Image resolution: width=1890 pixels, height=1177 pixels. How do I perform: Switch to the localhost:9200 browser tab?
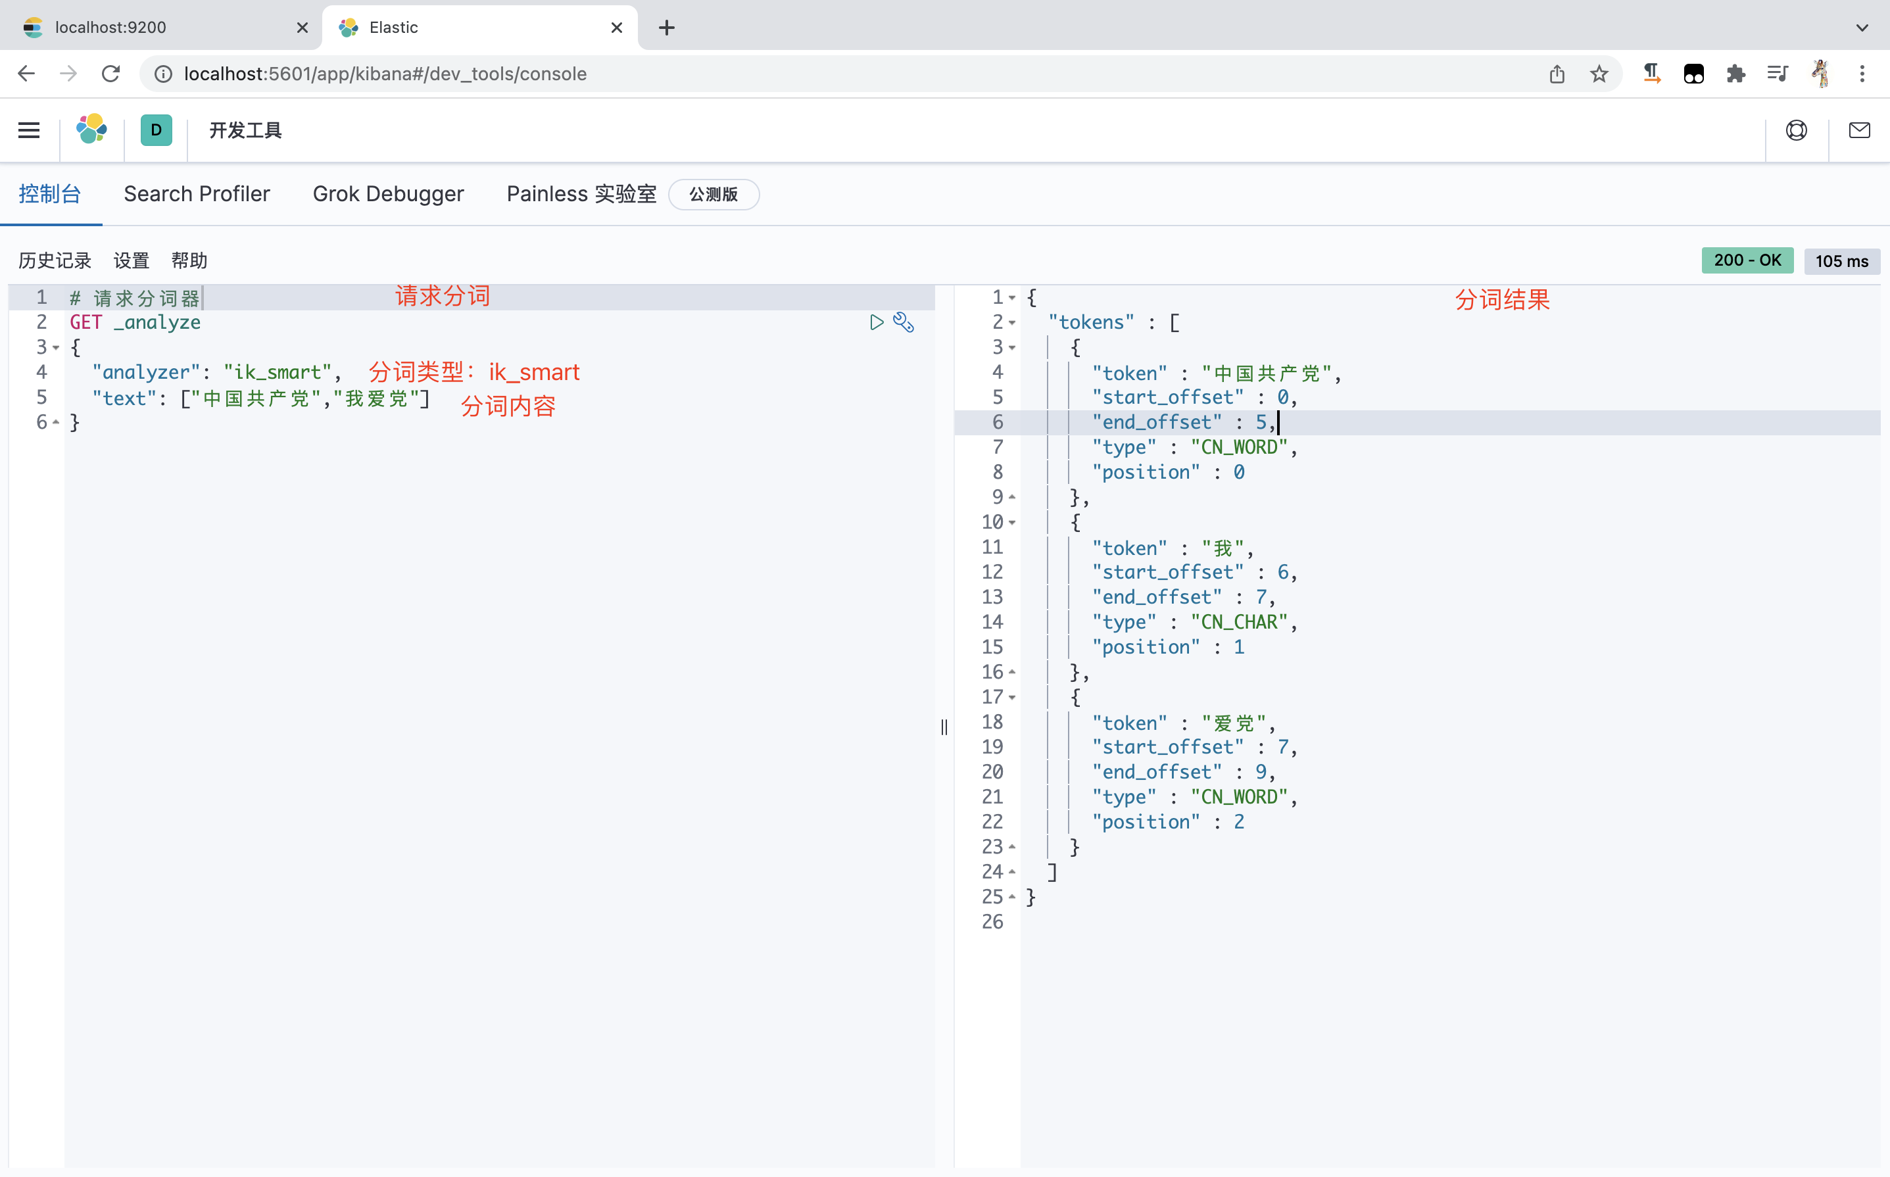click(161, 27)
